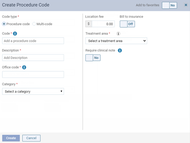Screen dimensions: 190x143
Task: Click the category dropdown arrow
Action: (x=61, y=91)
